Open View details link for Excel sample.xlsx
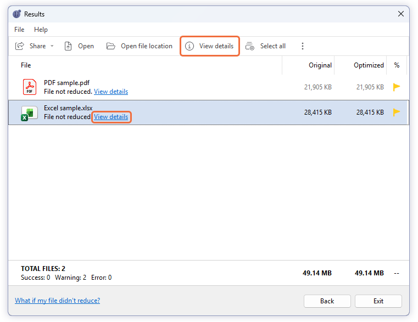The height and width of the screenshot is (322, 418). pyautogui.click(x=111, y=117)
